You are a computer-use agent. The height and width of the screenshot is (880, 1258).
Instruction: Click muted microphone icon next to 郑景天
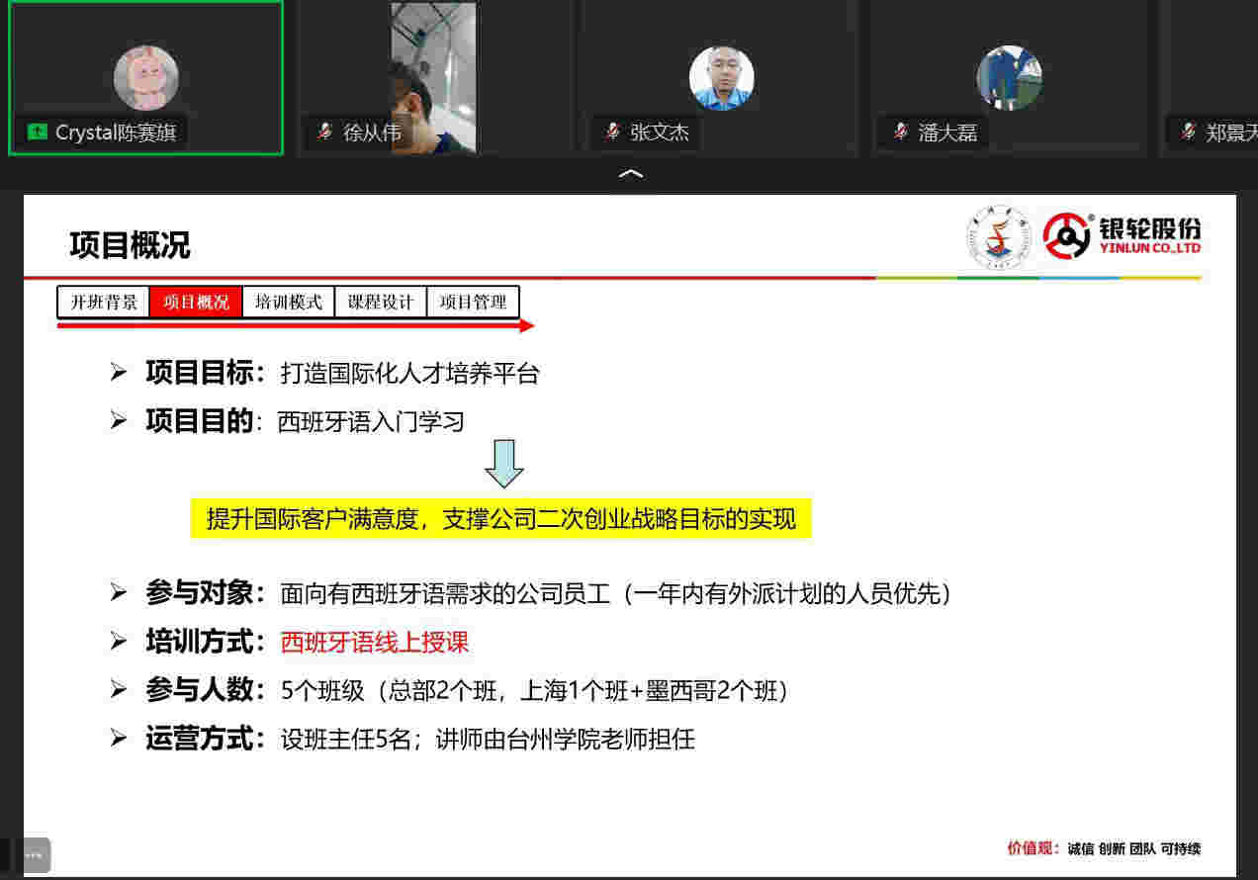tap(1188, 132)
